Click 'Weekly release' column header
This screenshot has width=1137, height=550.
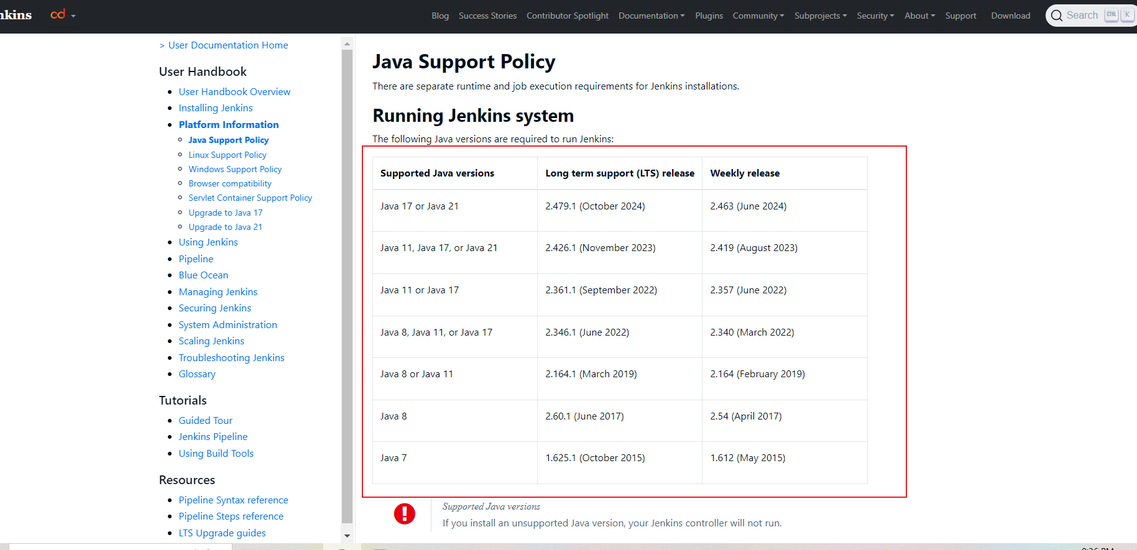click(x=785, y=173)
